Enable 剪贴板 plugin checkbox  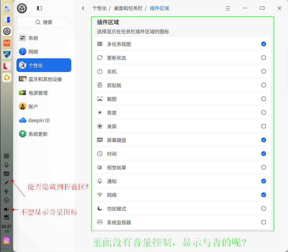point(264,85)
